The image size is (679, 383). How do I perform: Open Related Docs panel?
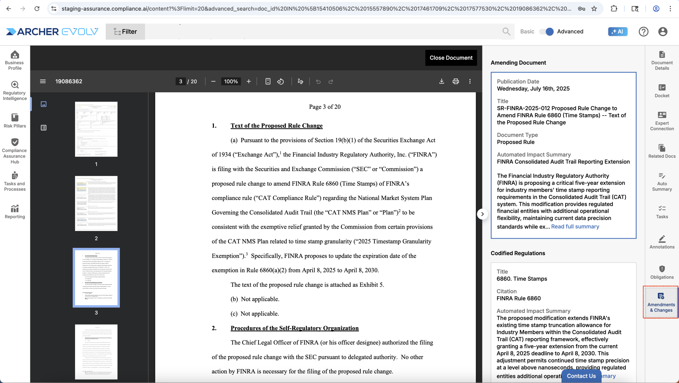coord(662,151)
